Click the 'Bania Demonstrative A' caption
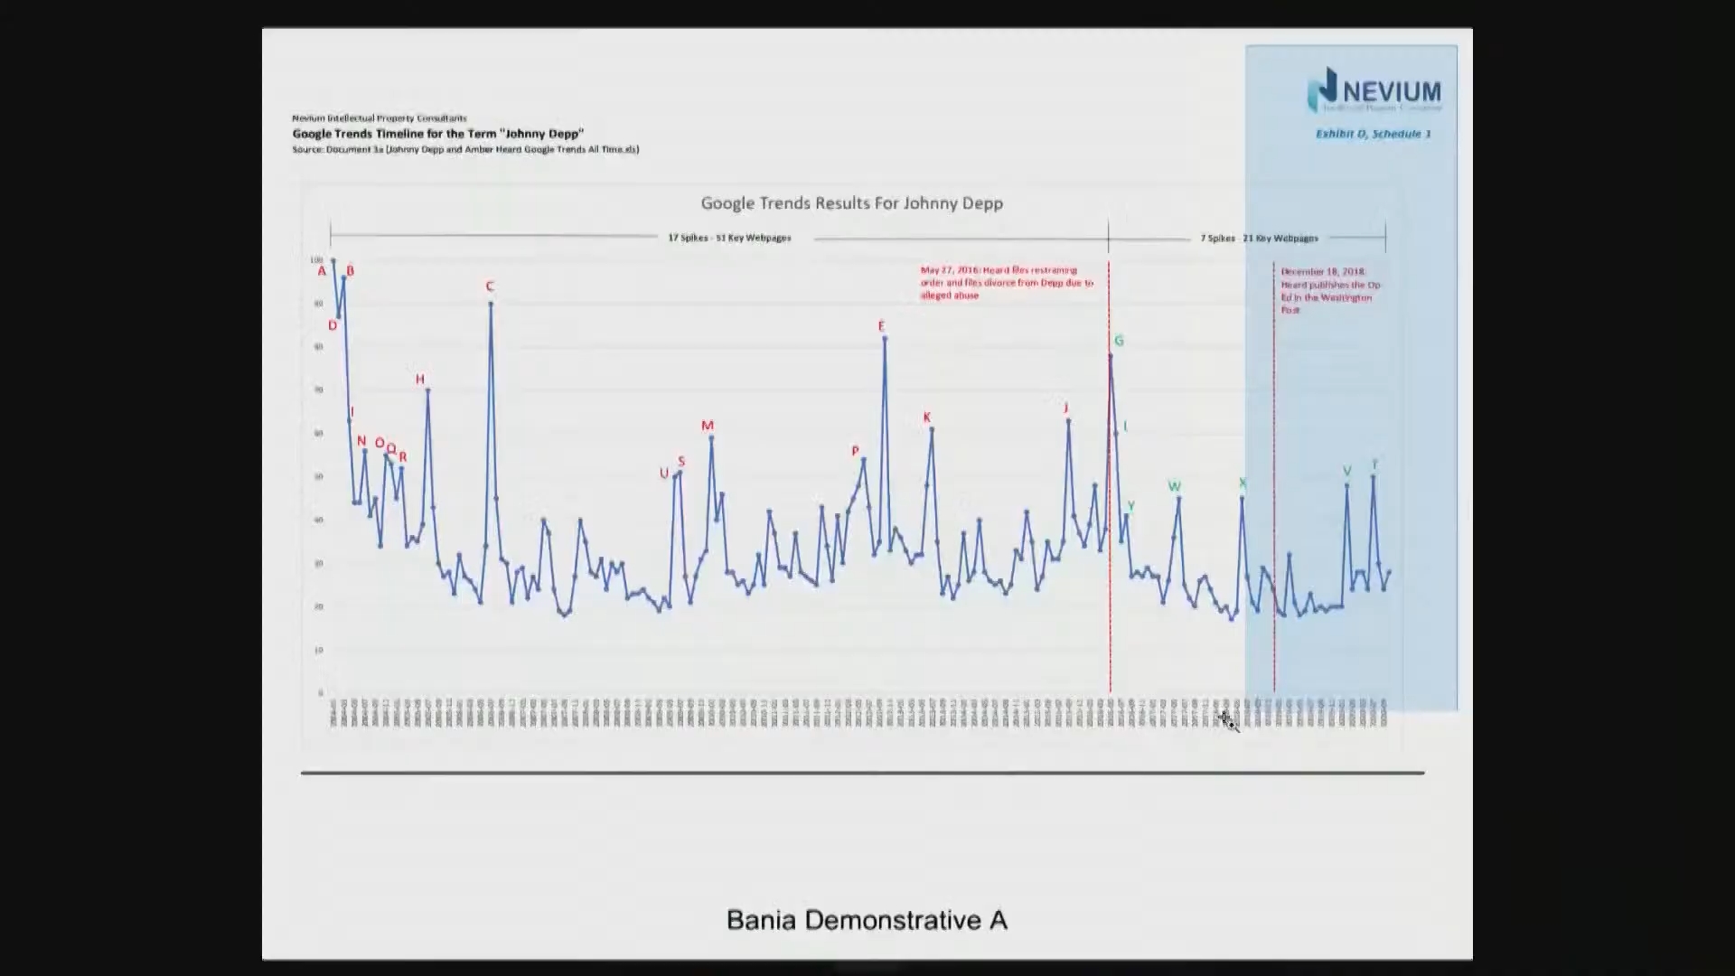This screenshot has height=976, width=1735. point(867,920)
